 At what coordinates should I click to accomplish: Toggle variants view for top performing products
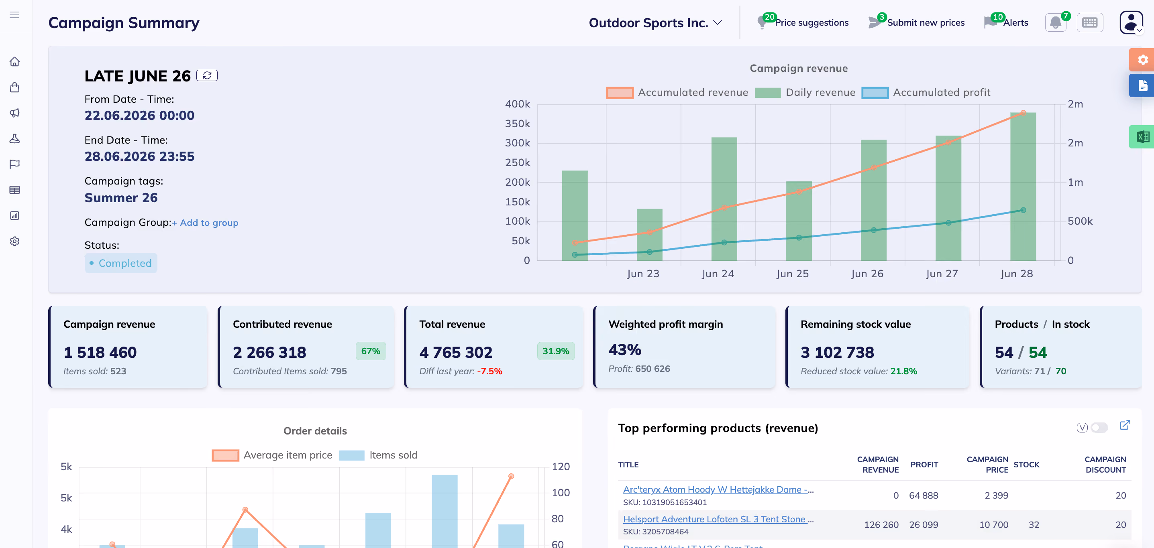(x=1099, y=428)
